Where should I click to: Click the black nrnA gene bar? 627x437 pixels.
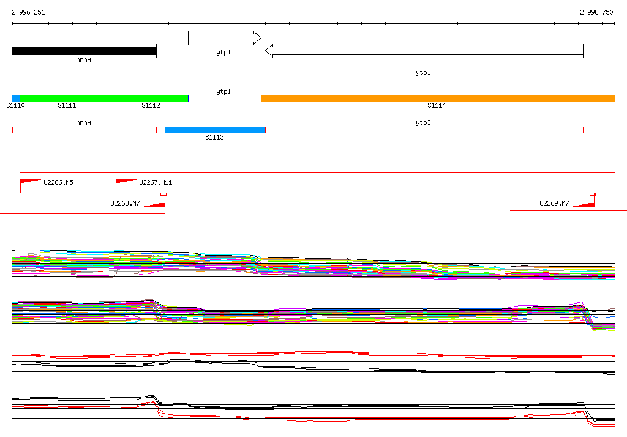[x=84, y=51]
